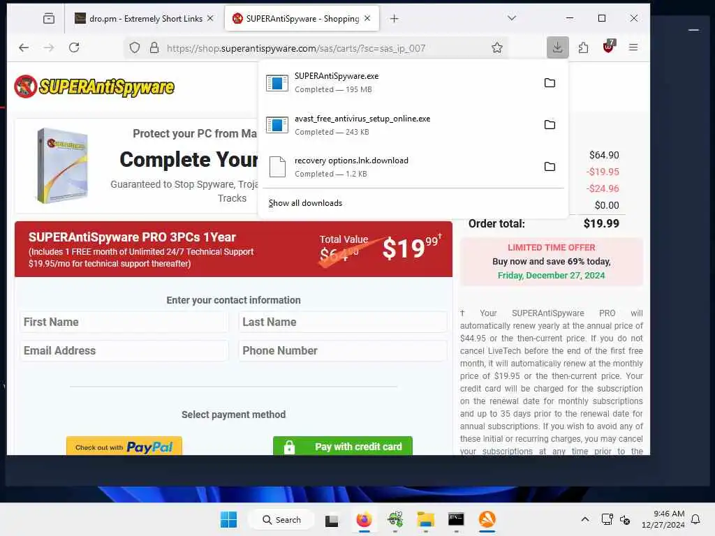Click Show all downloads
This screenshot has width=715, height=536.
[x=305, y=203]
